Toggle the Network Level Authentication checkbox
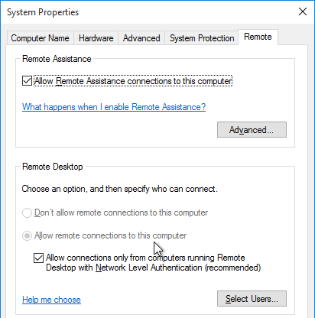The width and height of the screenshot is (315, 318). click(38, 258)
